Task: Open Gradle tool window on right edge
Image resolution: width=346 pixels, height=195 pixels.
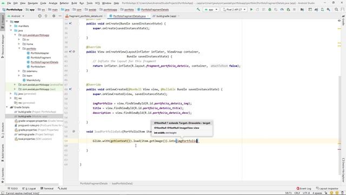Action: 343,20
